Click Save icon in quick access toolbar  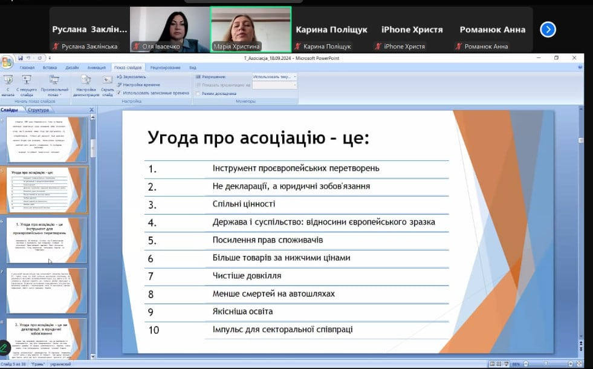click(x=20, y=58)
